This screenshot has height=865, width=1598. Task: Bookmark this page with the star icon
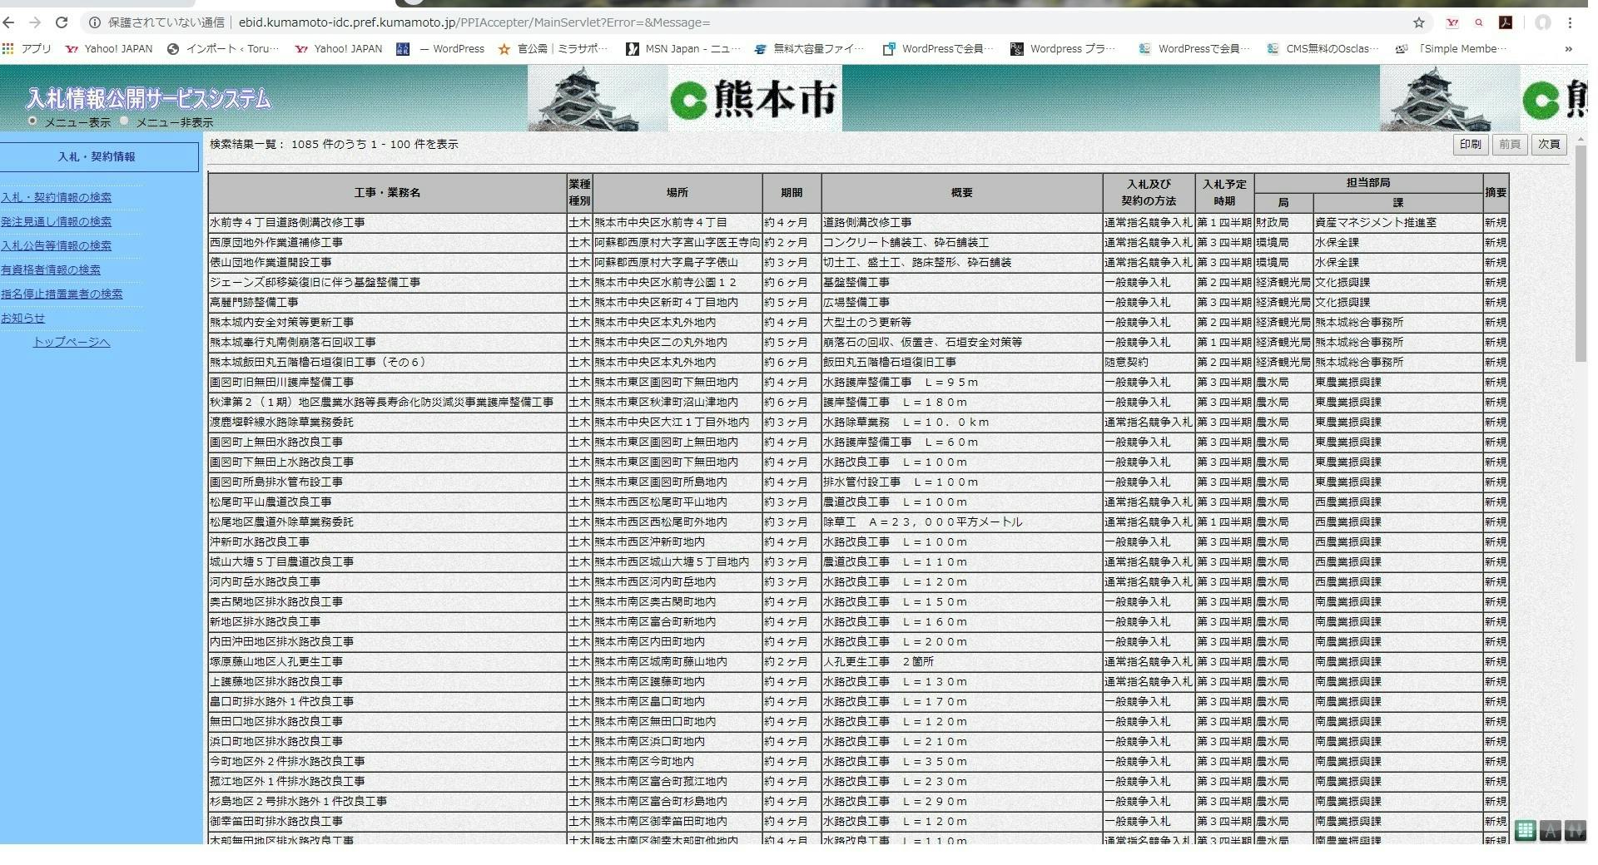(x=1418, y=22)
